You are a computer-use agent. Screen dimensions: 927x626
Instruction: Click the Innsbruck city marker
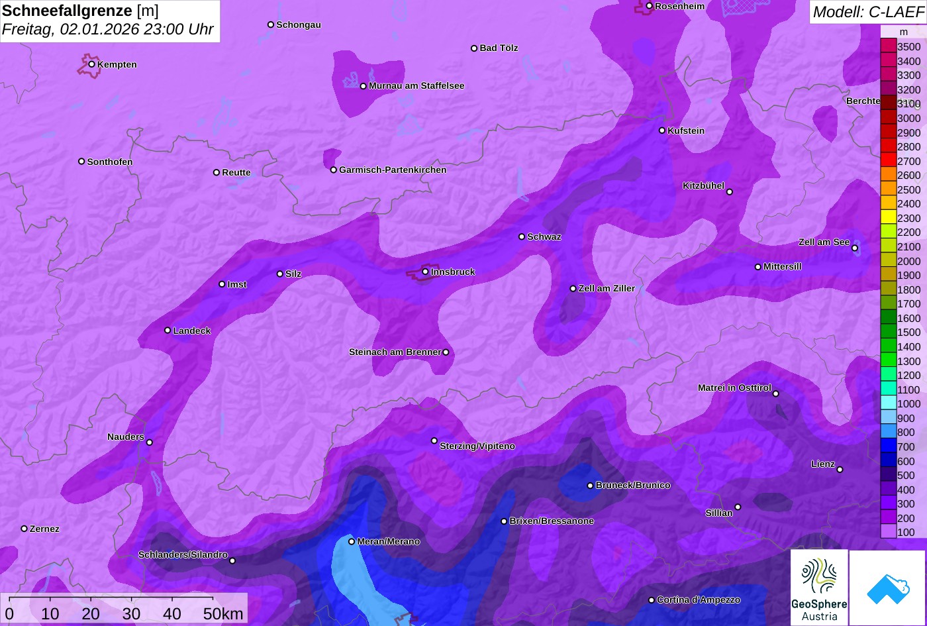click(425, 272)
